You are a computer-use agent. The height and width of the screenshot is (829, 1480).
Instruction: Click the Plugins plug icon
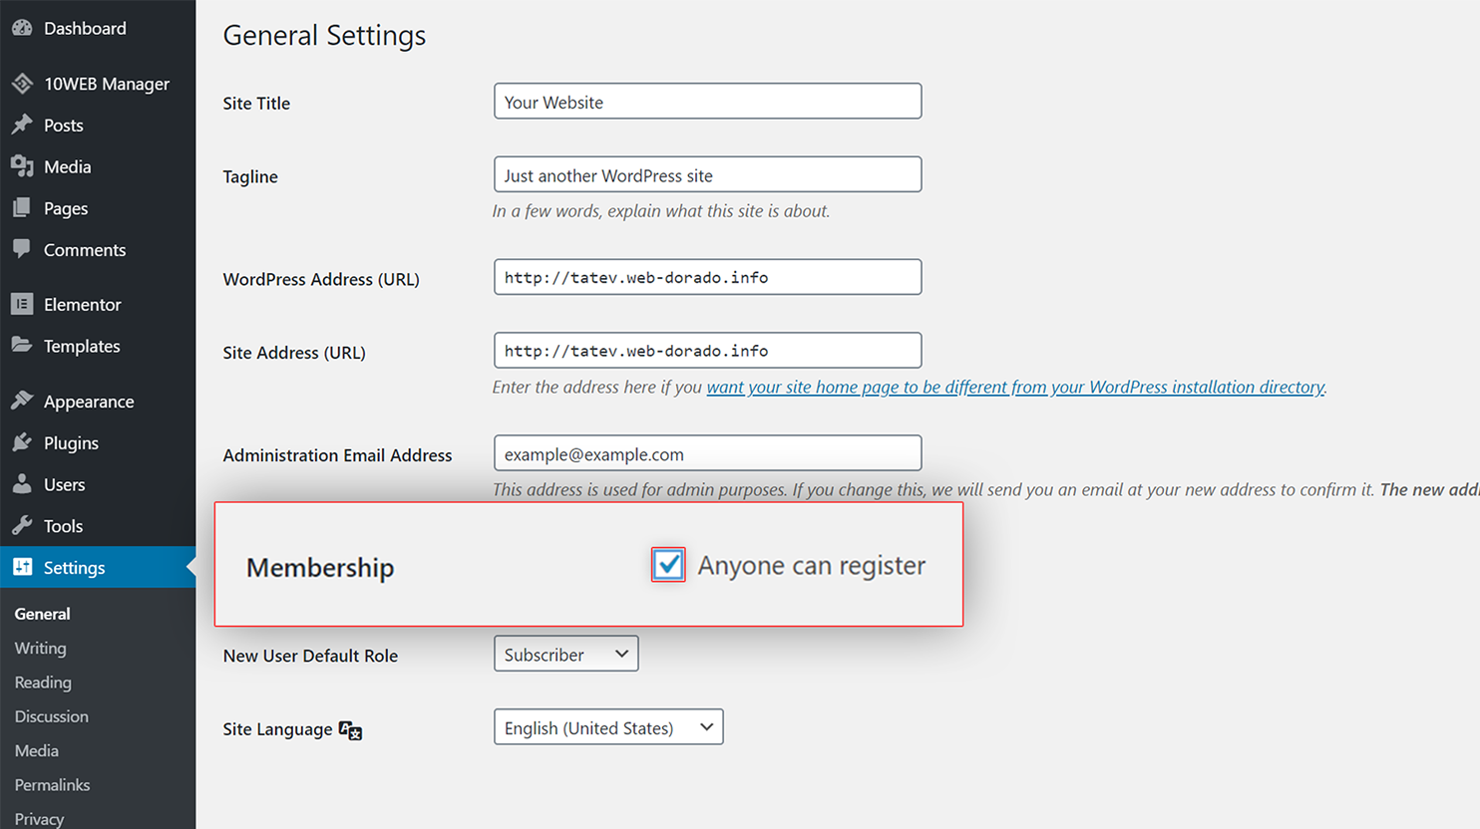22,442
